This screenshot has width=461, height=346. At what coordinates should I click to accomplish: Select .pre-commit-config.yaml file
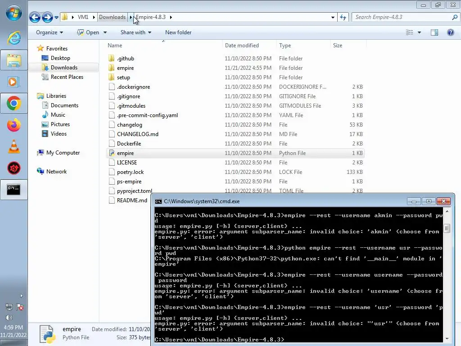(147, 115)
